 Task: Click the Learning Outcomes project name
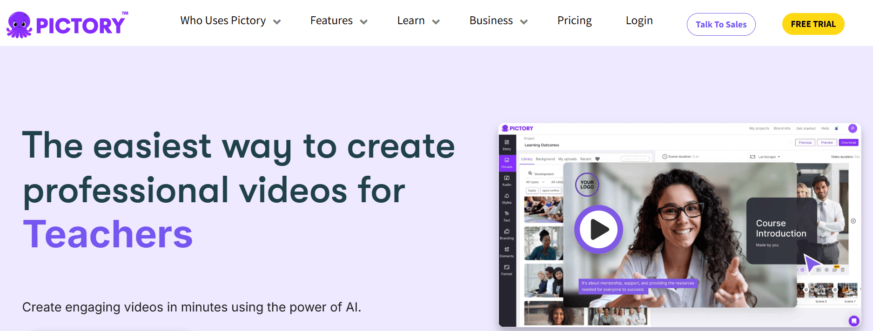pos(542,145)
